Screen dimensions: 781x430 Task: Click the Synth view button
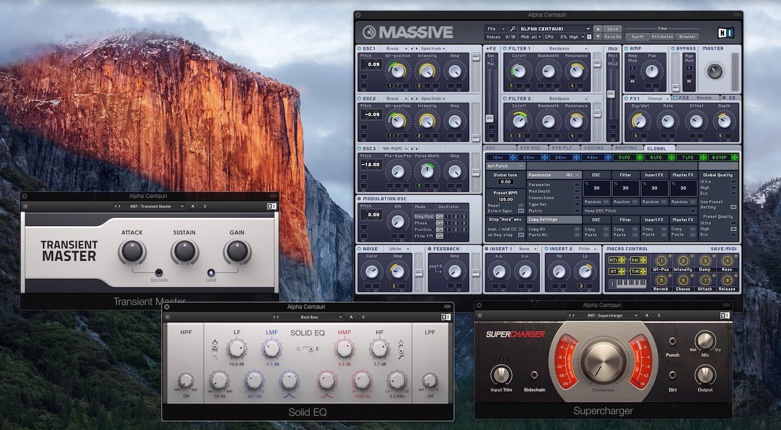tap(638, 37)
